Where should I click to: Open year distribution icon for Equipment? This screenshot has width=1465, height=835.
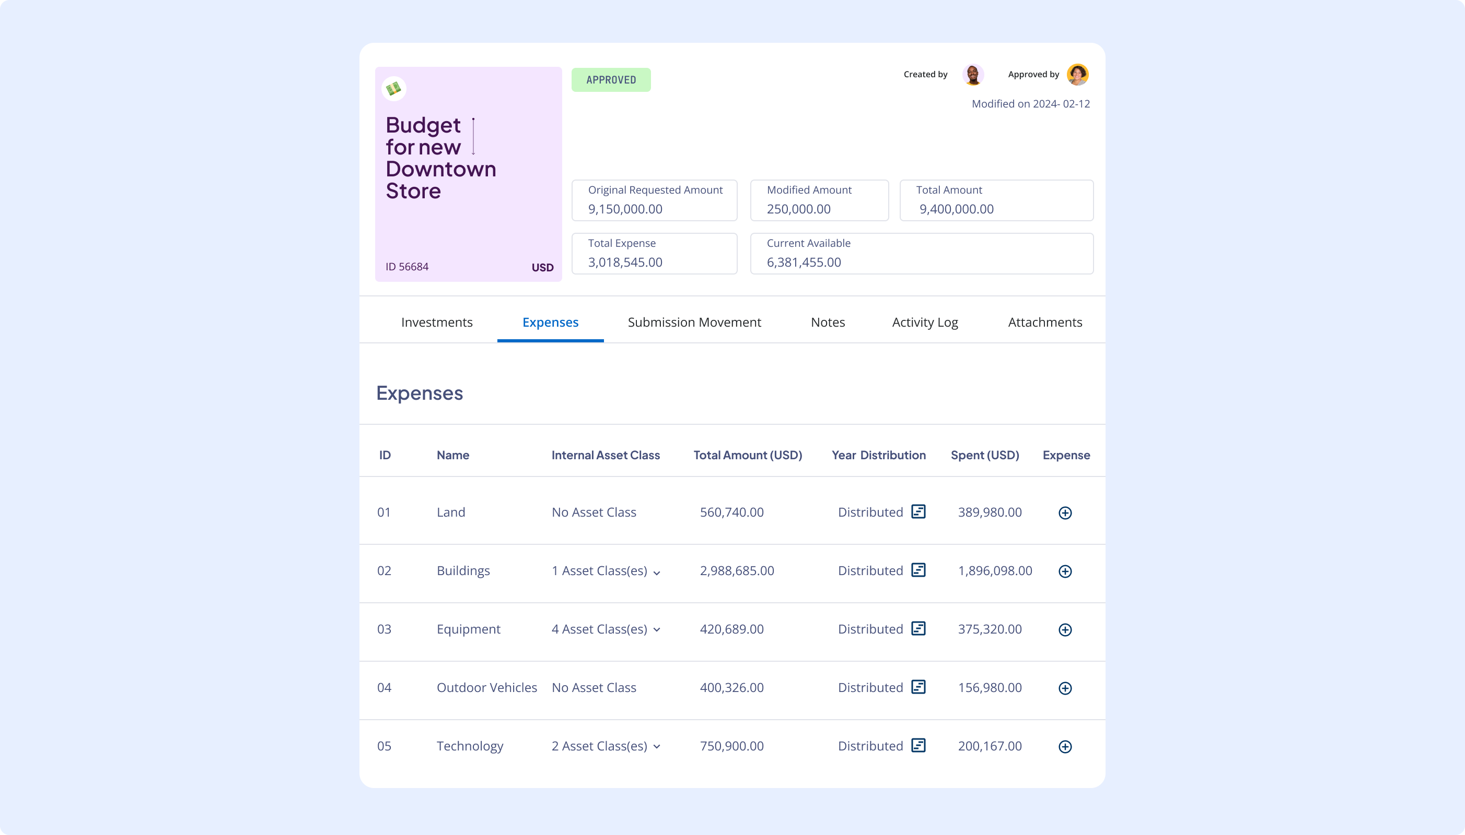click(918, 628)
